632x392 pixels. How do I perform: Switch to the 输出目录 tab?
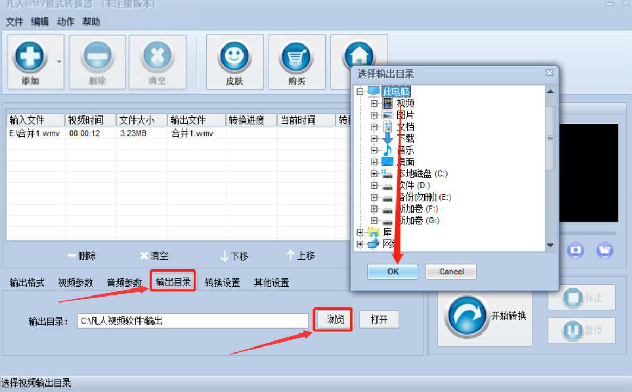pos(173,281)
